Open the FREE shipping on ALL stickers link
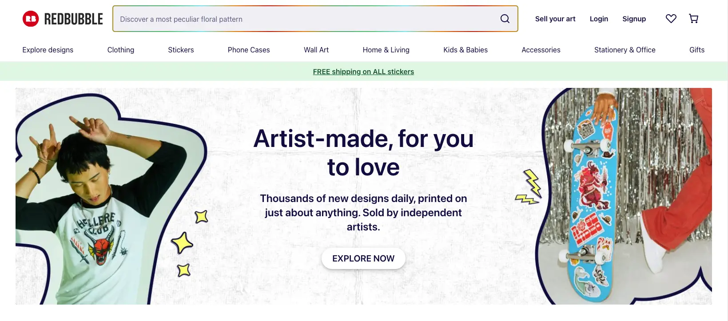 [x=363, y=71]
